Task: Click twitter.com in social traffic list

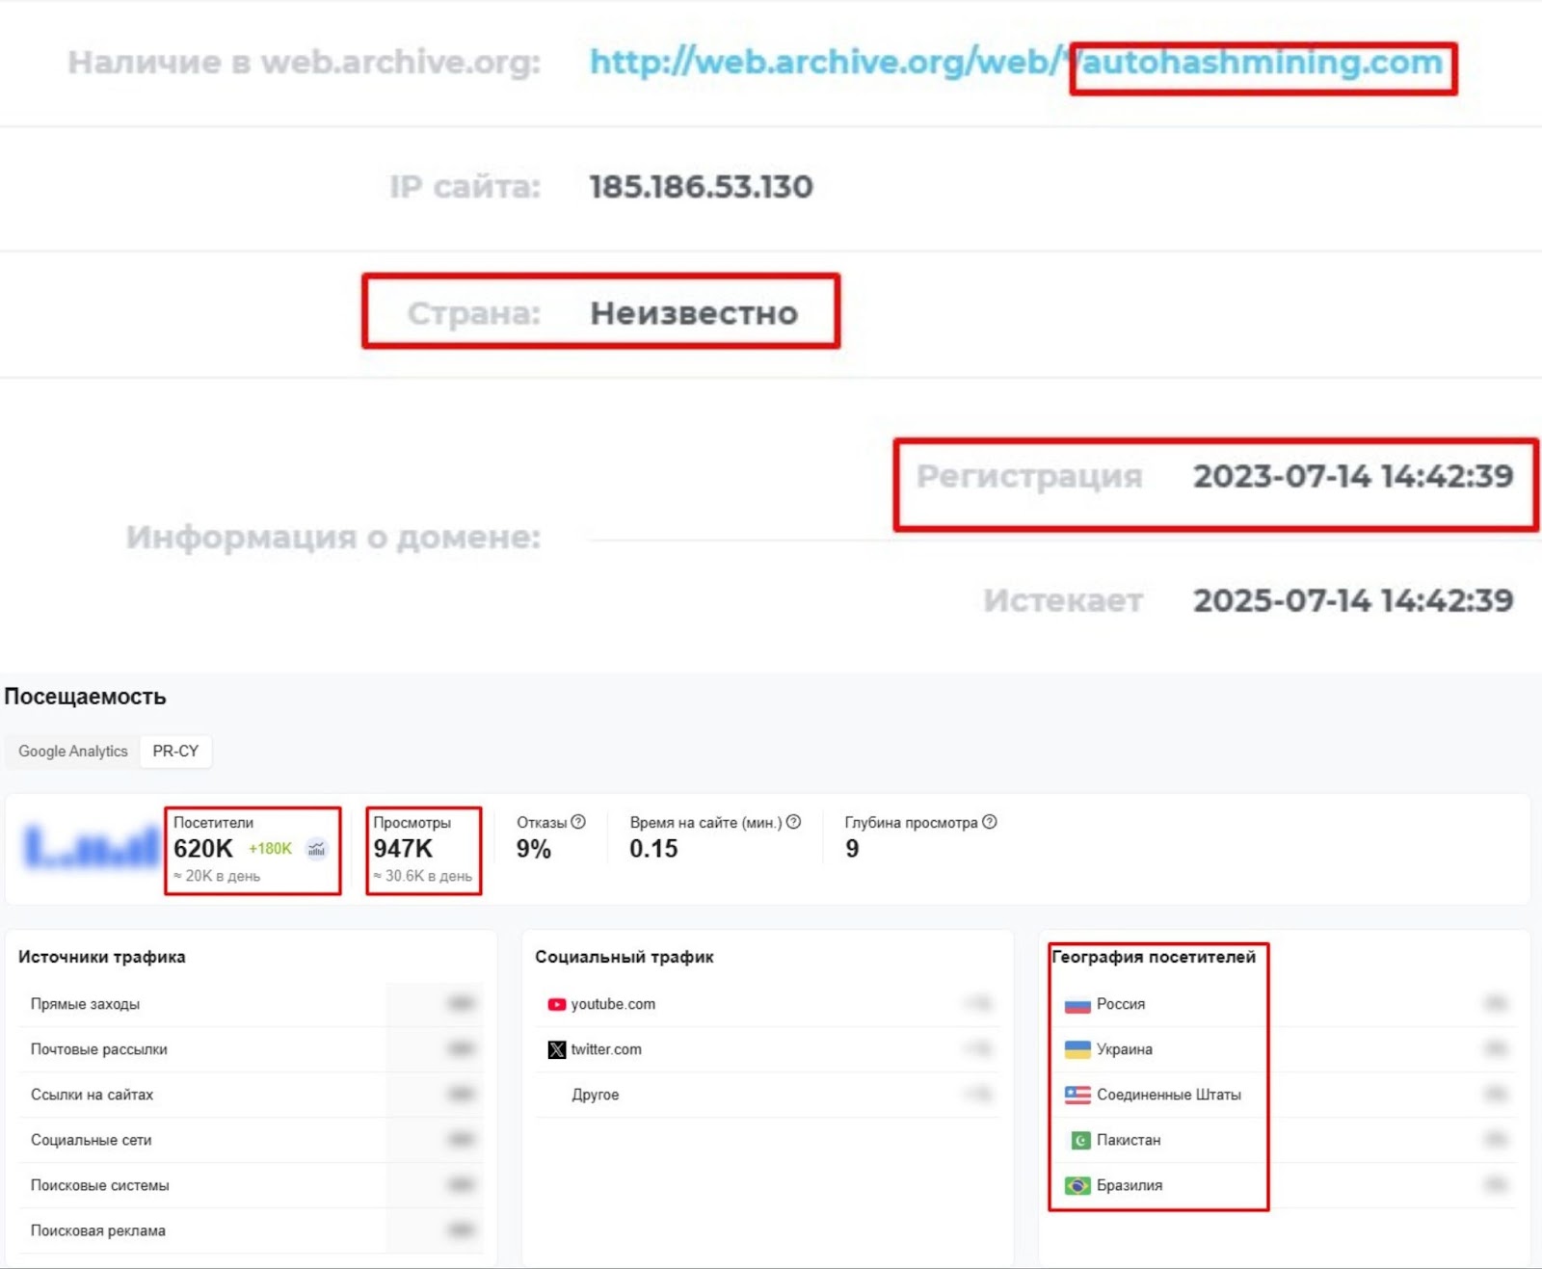Action: tap(606, 1049)
